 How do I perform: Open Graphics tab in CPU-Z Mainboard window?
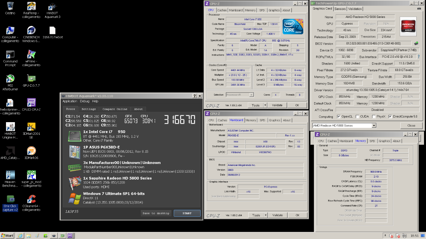click(275, 120)
